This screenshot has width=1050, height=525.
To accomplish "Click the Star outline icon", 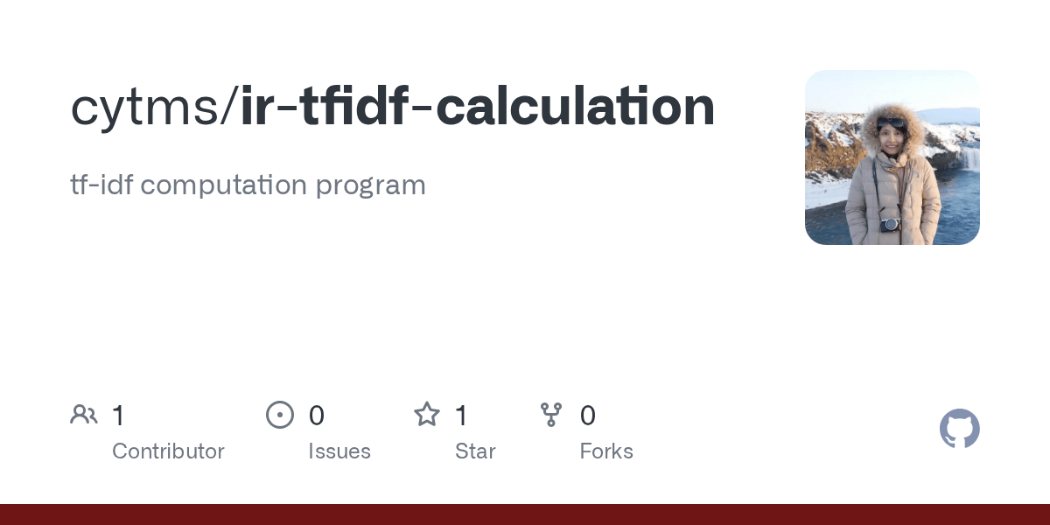I will tap(427, 414).
